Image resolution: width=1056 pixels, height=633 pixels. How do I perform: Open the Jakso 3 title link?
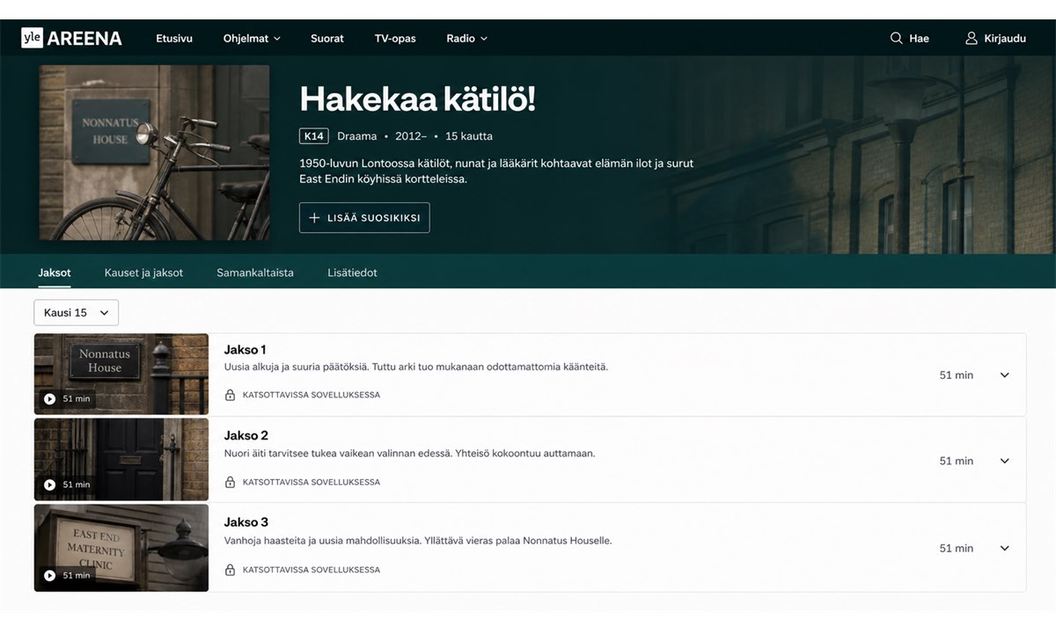pyautogui.click(x=246, y=522)
